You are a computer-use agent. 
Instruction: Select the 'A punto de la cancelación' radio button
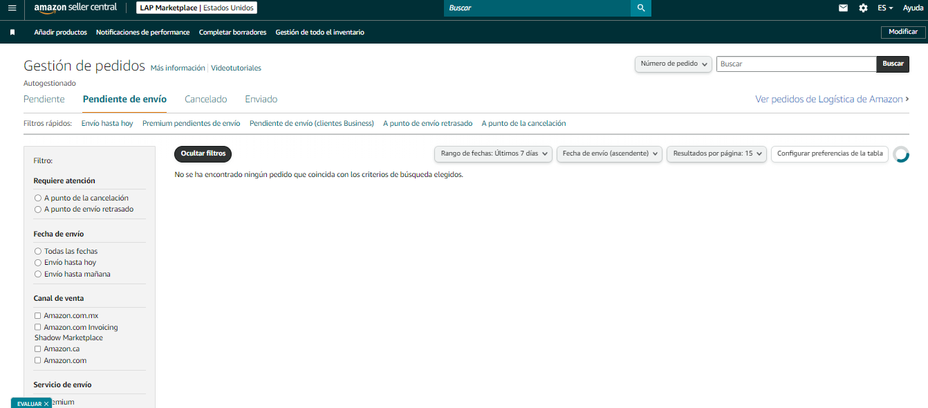(x=38, y=198)
